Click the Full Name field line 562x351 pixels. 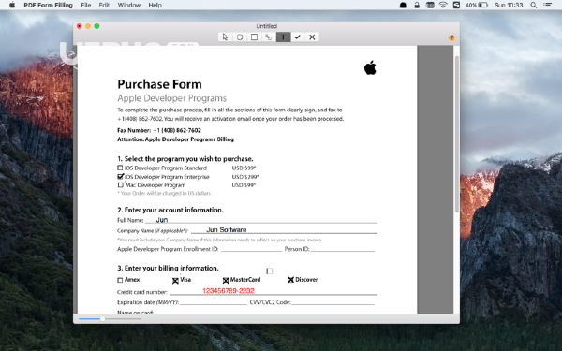[261, 220]
